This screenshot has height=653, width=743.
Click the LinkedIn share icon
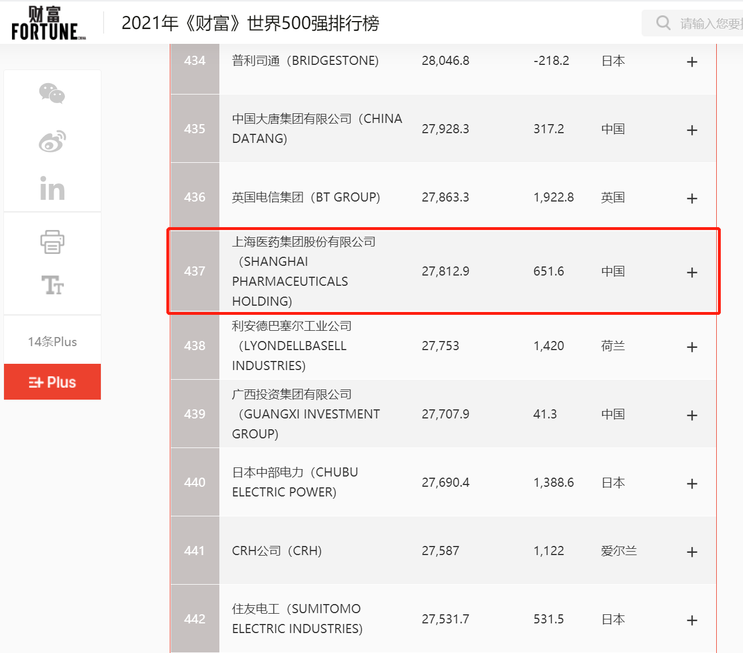coord(52,188)
